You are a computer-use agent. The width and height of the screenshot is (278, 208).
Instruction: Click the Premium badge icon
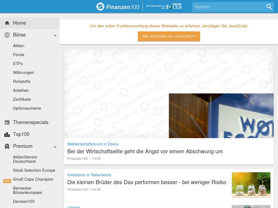tap(7, 146)
